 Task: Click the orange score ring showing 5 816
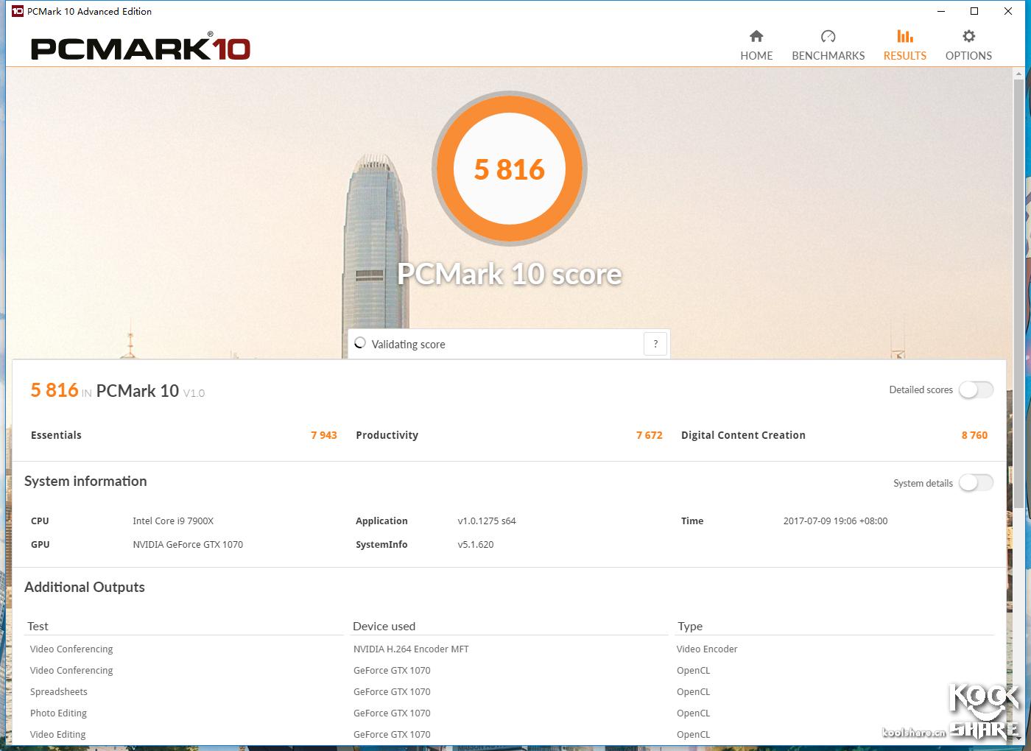point(510,169)
